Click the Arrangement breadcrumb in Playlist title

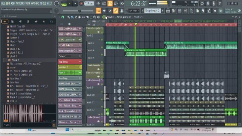pyautogui.click(x=123, y=17)
